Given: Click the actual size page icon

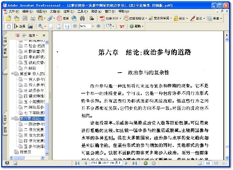Looking at the screenshot, I should click(51, 26).
